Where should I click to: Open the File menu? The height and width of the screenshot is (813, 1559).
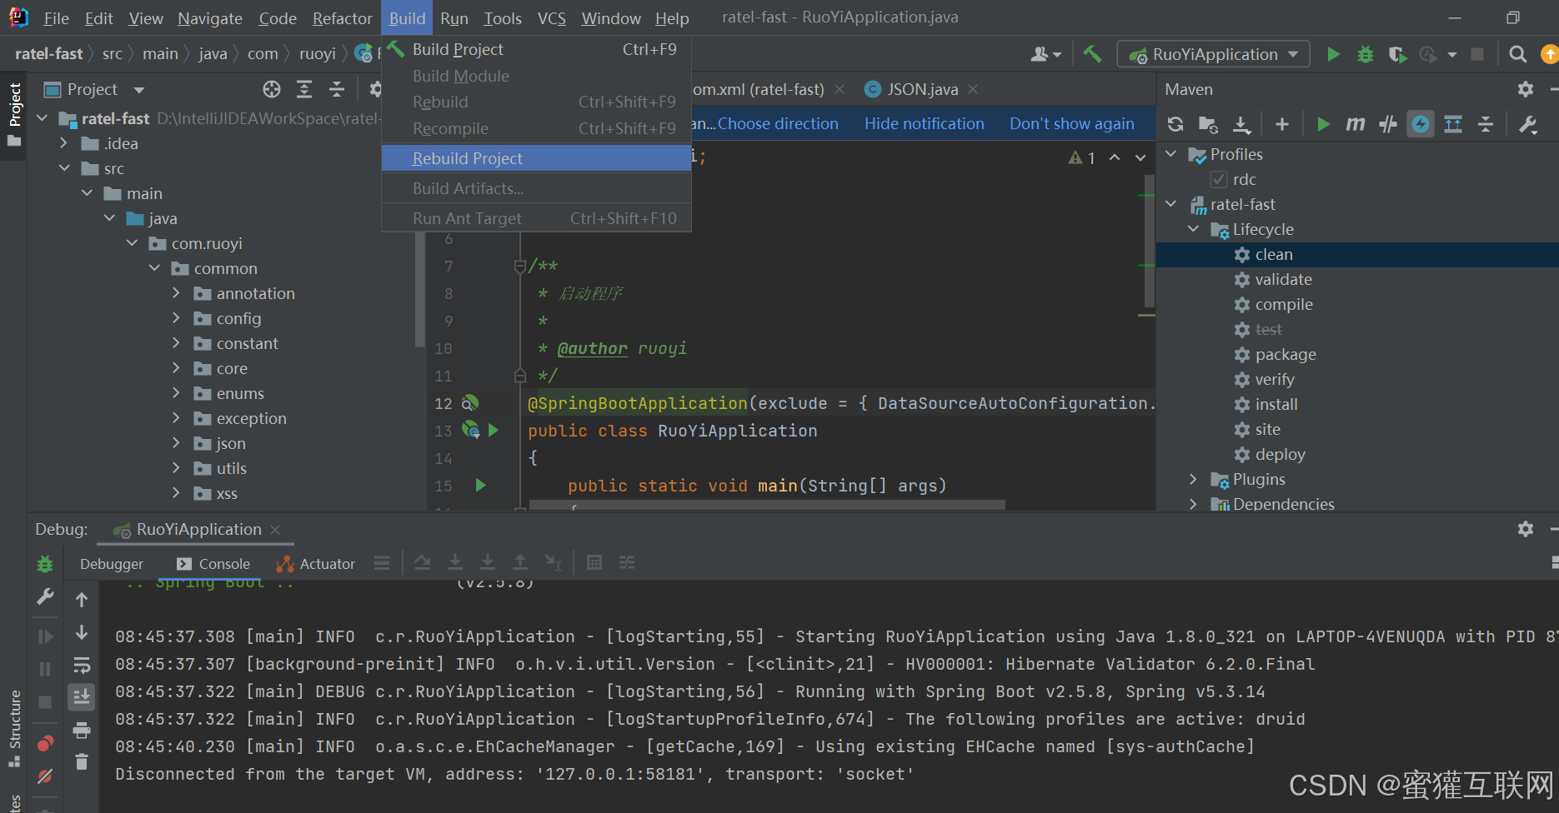pyautogui.click(x=56, y=18)
